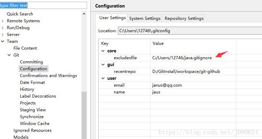Collapse the user config section
Viewport: 262px width, 139px height.
[103, 78]
